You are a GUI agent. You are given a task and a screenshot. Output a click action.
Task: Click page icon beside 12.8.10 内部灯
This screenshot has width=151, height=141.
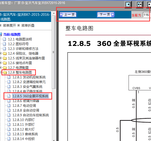[x=9, y=120]
